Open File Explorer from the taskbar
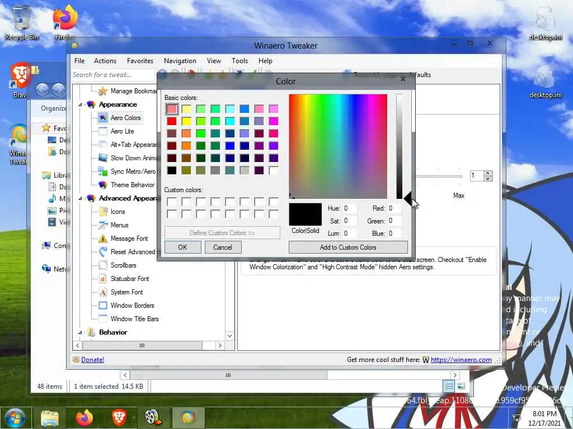Viewport: 573px width, 429px height. tap(50, 418)
